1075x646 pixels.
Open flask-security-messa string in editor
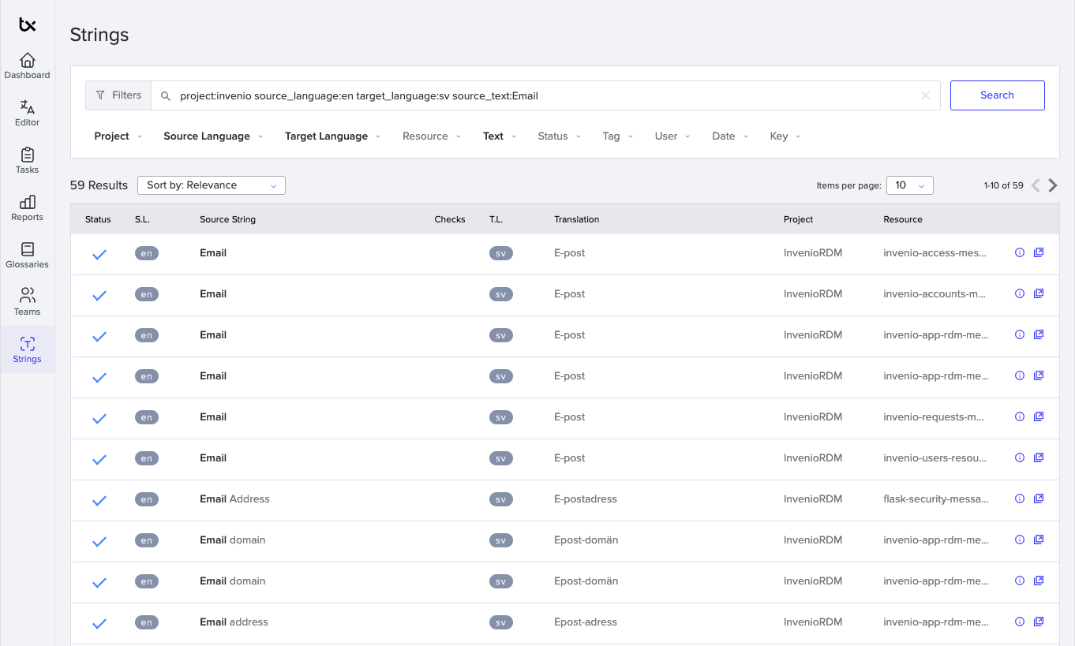pyautogui.click(x=1039, y=499)
